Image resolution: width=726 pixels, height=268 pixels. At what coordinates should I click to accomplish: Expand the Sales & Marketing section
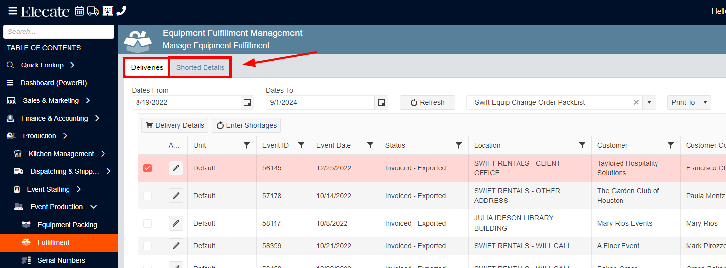click(x=88, y=100)
